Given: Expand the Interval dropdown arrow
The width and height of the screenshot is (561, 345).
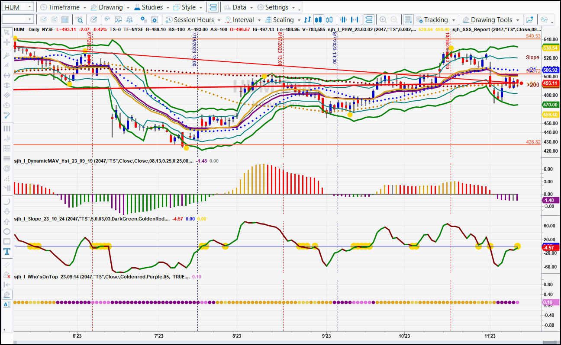Looking at the screenshot, I should tap(259, 20).
